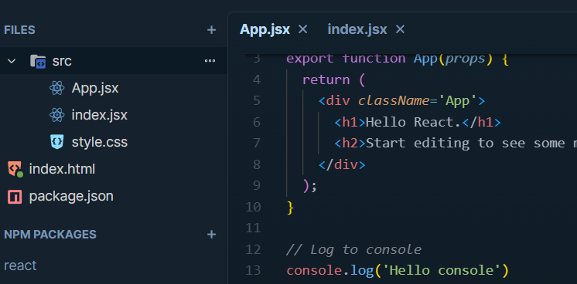Click the src folder icon
Image resolution: width=577 pixels, height=284 pixels.
(38, 61)
